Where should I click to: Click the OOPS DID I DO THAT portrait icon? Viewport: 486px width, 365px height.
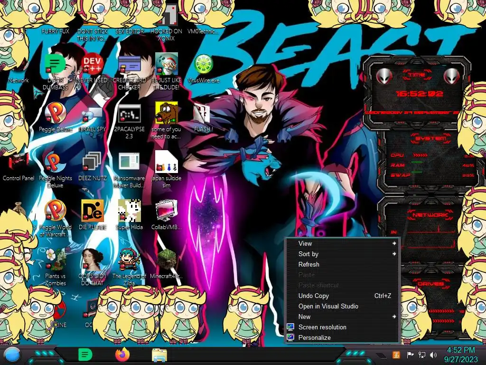[x=92, y=259]
